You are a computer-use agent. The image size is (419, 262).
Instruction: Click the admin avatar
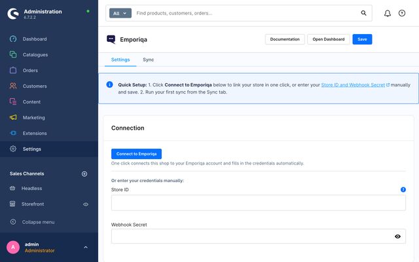pos(13,248)
